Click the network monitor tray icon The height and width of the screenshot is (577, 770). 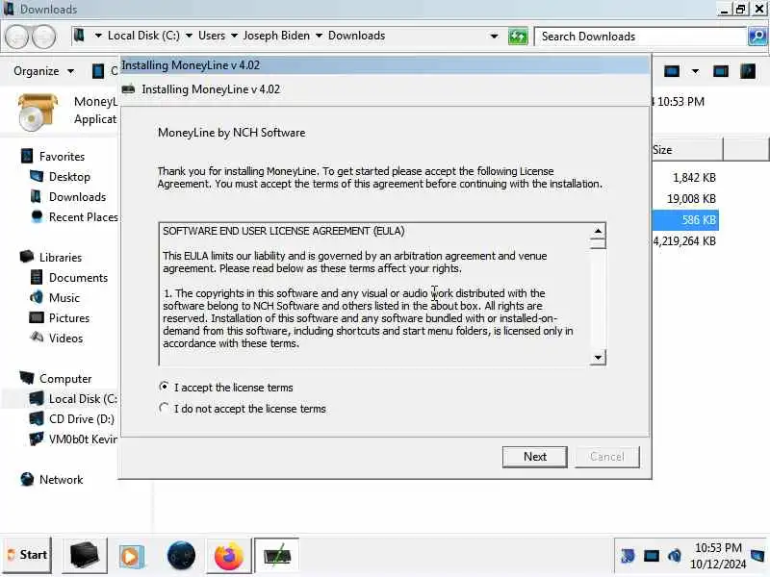(652, 556)
